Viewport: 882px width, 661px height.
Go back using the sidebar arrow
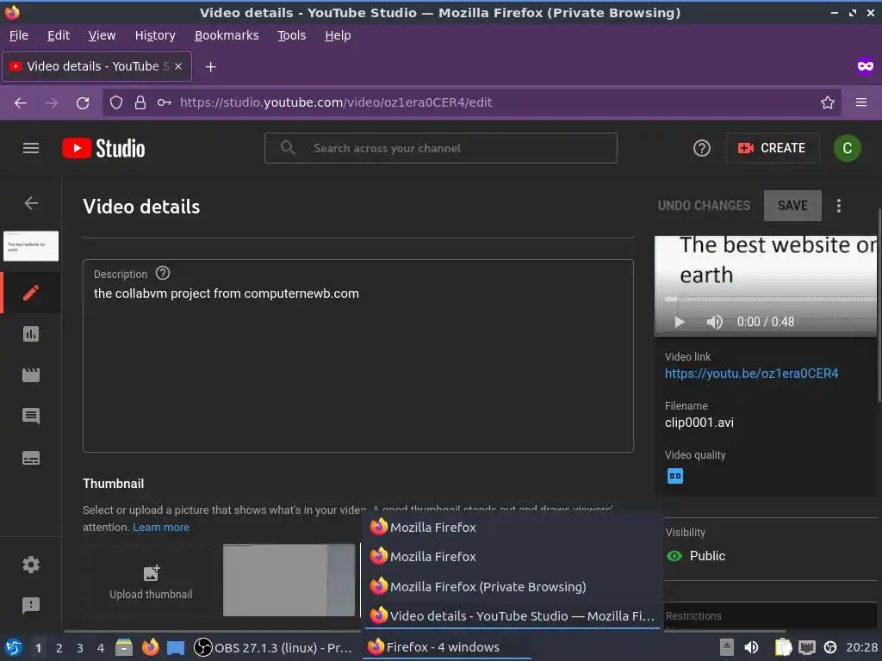tap(31, 203)
